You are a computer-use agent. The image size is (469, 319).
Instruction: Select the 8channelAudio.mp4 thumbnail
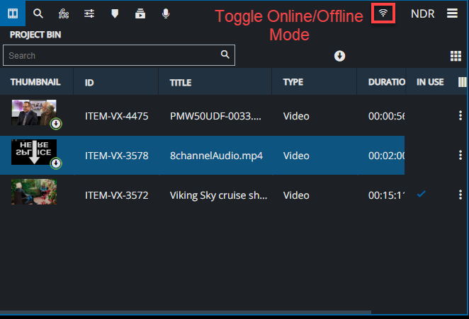[34, 155]
